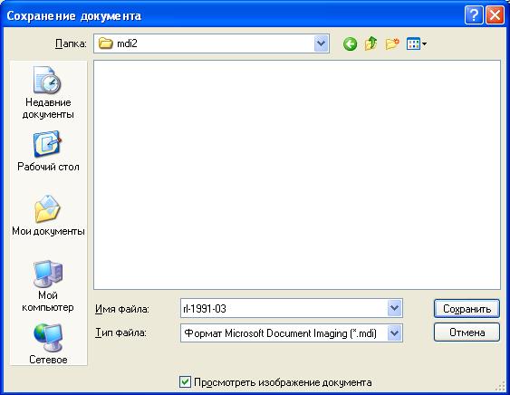The height and width of the screenshot is (395, 510).
Task: Expand the Папка folder dropdown
Action: 322,43
